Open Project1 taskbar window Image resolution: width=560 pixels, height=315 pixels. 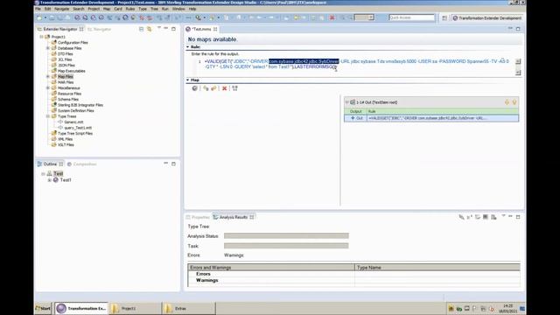135,308
